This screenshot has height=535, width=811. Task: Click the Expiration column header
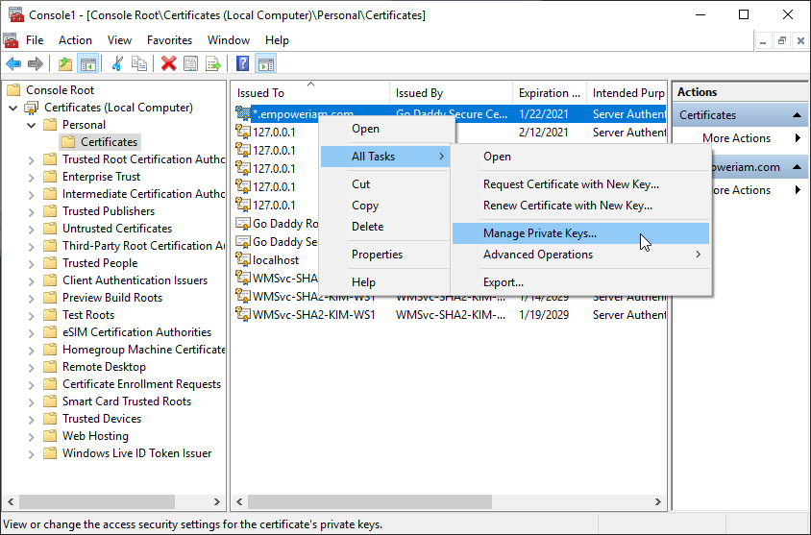(x=549, y=93)
